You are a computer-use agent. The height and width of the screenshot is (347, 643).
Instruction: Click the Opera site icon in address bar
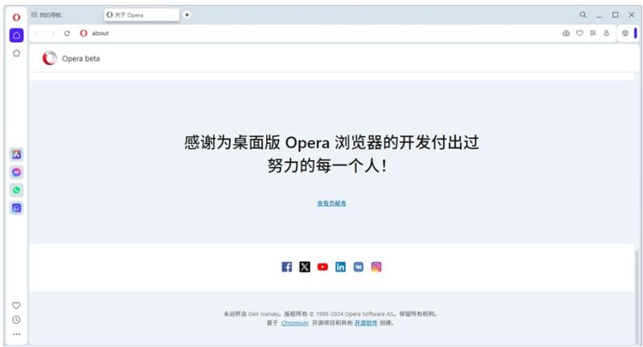[x=84, y=33]
